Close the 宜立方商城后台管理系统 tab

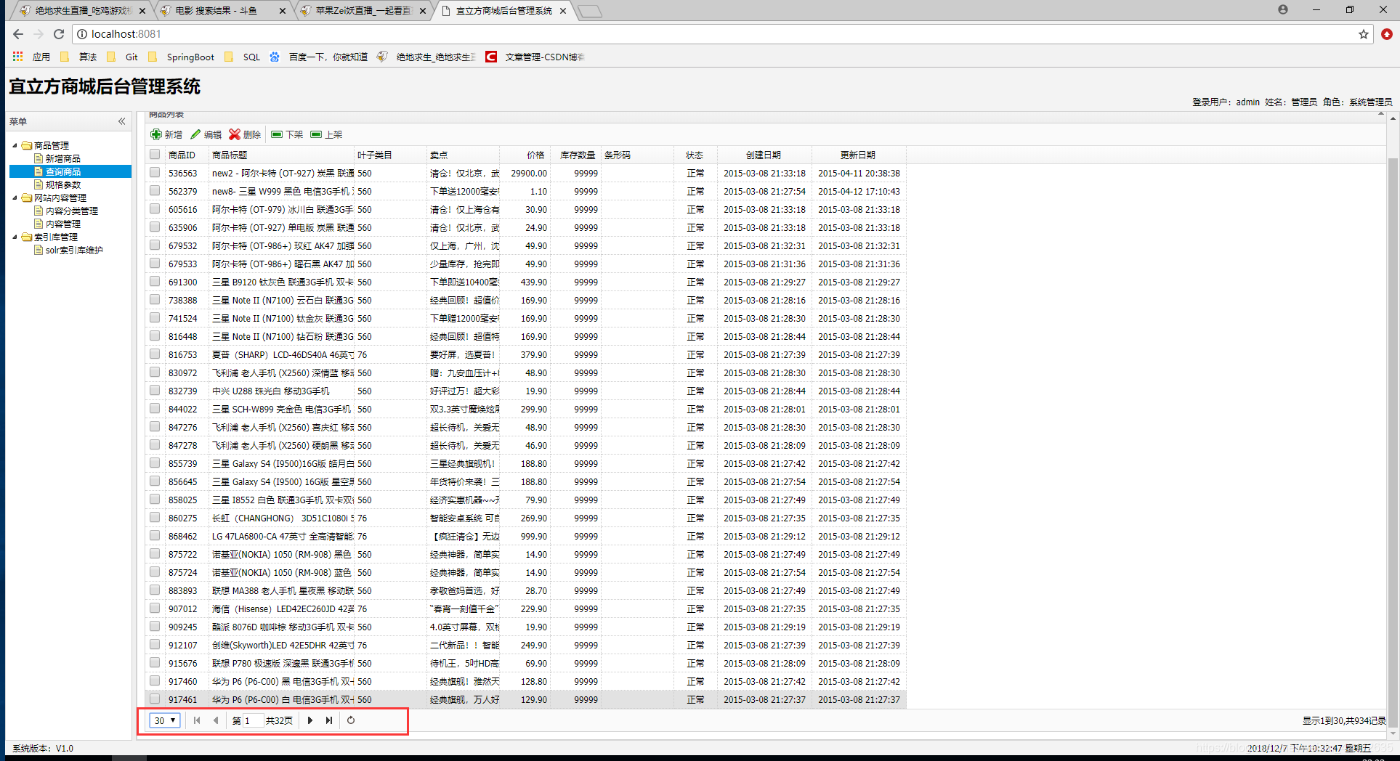563,11
